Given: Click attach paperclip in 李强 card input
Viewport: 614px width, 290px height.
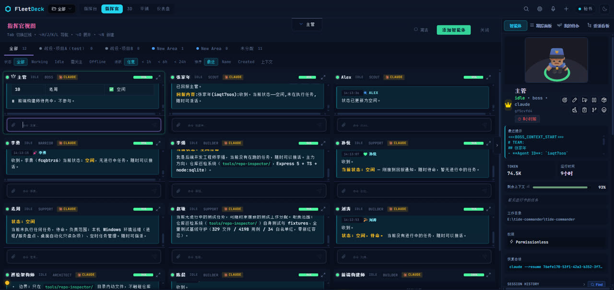Looking at the screenshot, I should (179, 190).
